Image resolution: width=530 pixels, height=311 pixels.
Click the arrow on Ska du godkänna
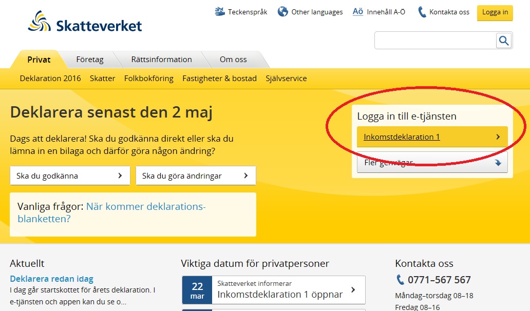coord(120,176)
